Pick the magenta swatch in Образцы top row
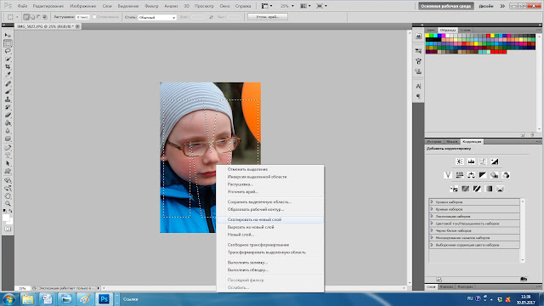The width and height of the screenshot is (544, 306). click(444, 36)
